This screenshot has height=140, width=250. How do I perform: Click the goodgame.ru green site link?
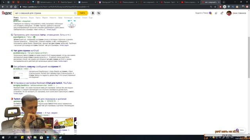click(20, 37)
